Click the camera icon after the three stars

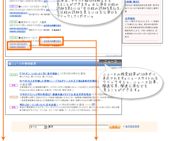[x=93, y=104]
